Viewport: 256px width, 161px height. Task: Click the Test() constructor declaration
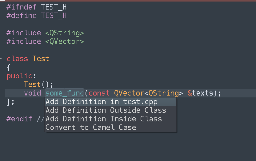click(x=32, y=84)
